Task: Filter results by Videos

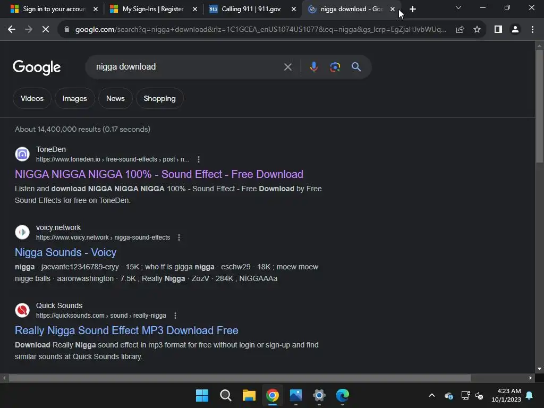Action: (x=32, y=98)
